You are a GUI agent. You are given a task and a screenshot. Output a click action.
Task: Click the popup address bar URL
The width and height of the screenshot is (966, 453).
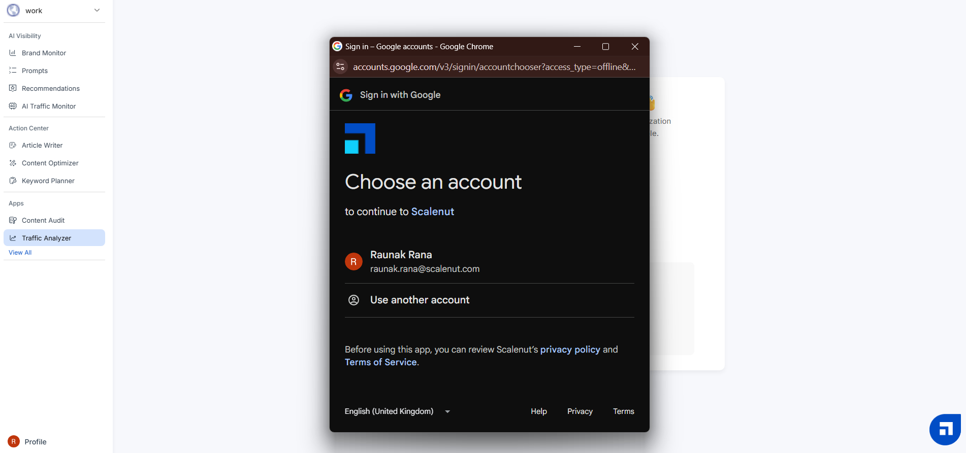click(494, 67)
